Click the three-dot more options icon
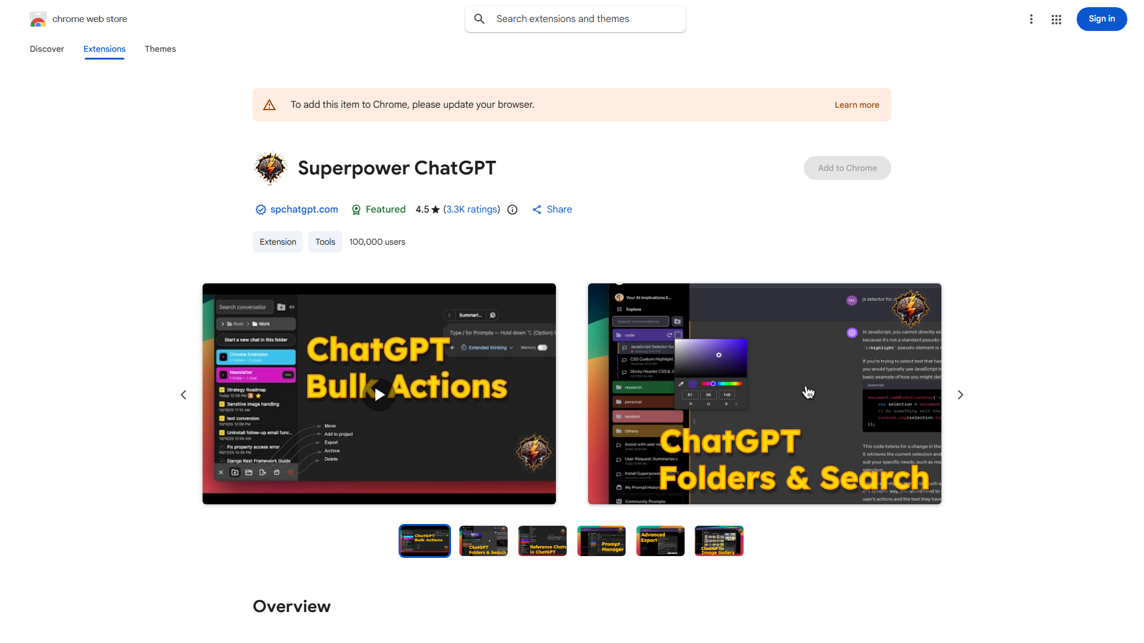This screenshot has height=643, width=1144. (x=1031, y=18)
